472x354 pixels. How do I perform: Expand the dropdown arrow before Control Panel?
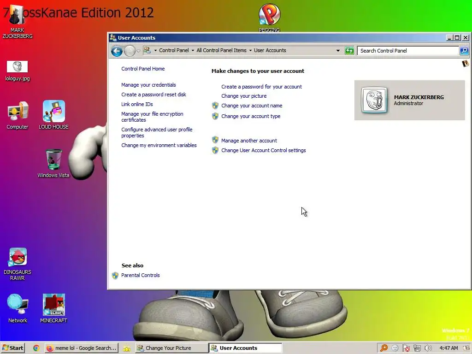pyautogui.click(x=155, y=51)
